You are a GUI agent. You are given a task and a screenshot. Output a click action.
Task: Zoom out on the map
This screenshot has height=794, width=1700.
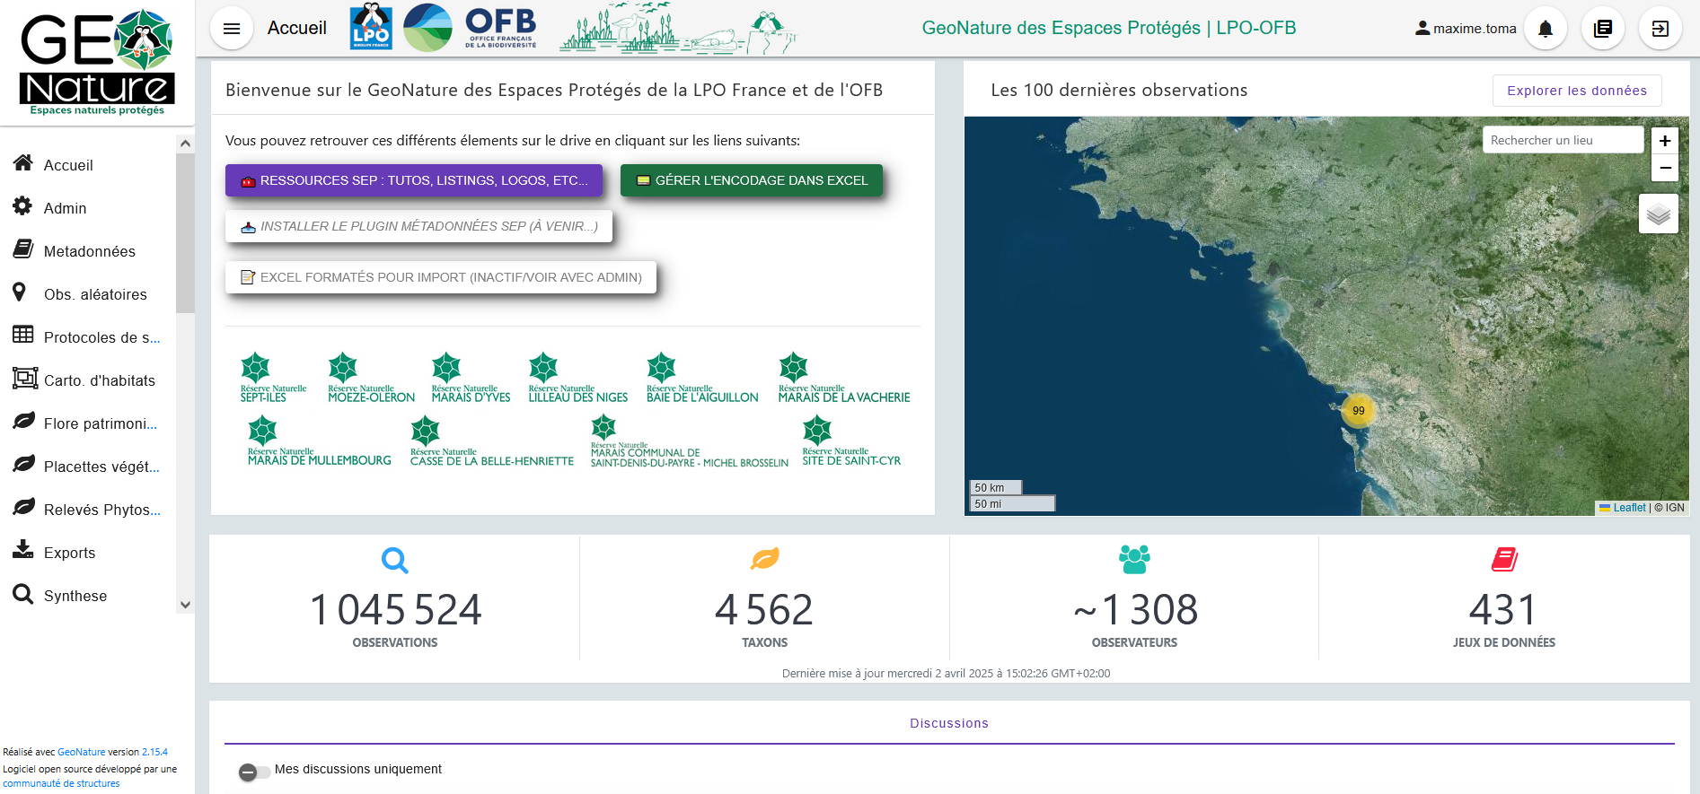1665,168
